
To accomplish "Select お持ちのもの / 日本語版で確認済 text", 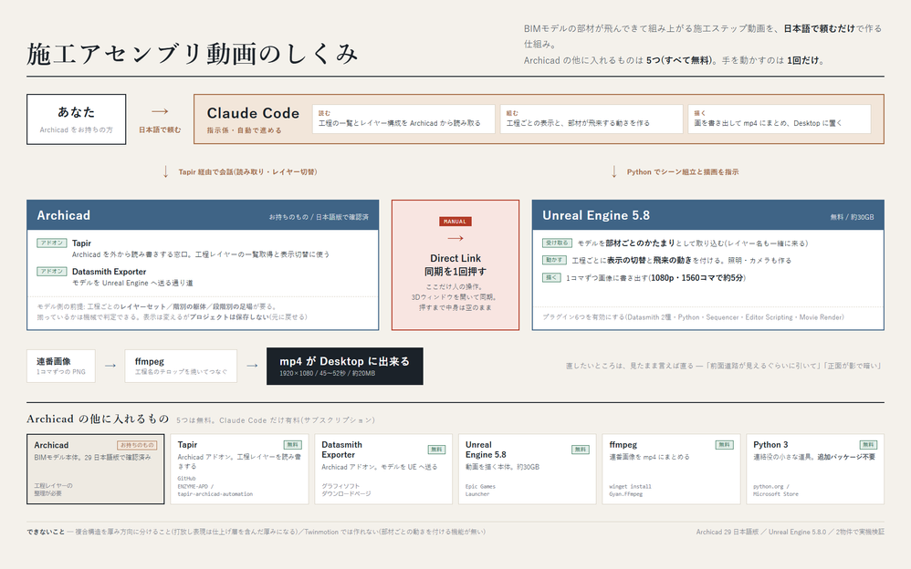I will (319, 217).
